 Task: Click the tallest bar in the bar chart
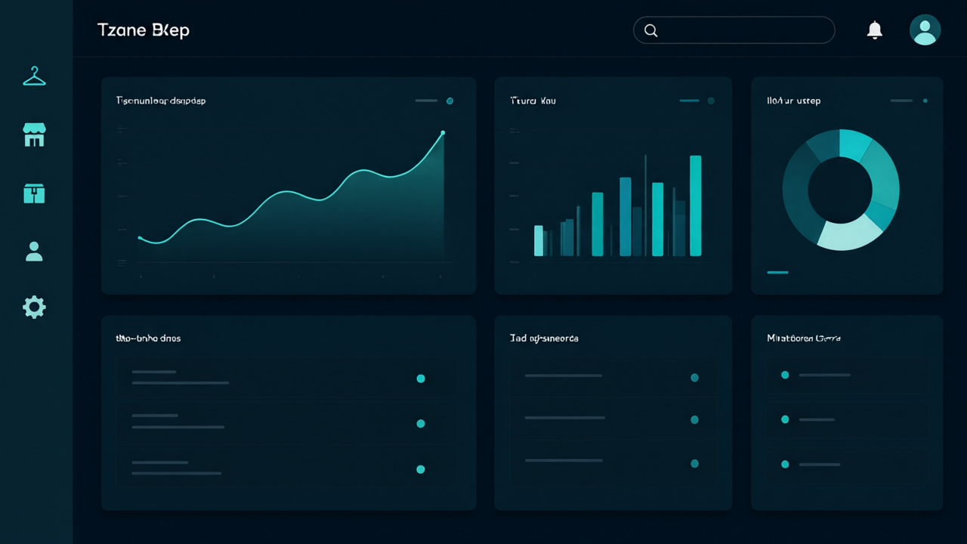[696, 206]
